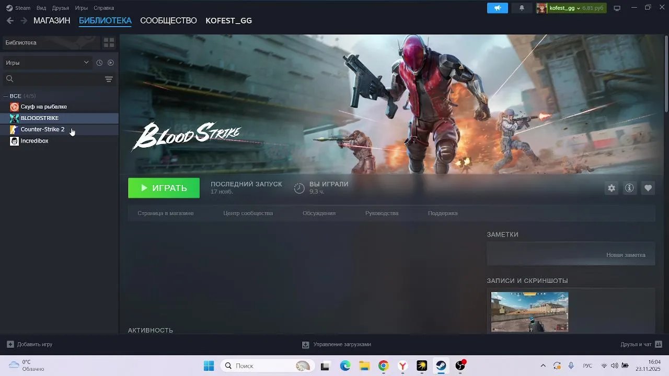This screenshot has width=669, height=376.
Task: Select Counter-Strike 2 in game list
Action: [x=59, y=130]
